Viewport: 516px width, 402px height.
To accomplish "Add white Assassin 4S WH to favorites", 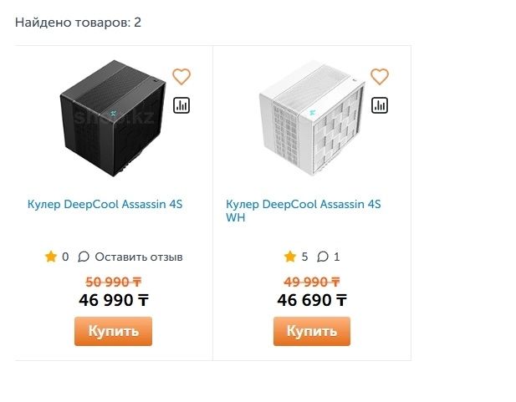I will point(380,77).
